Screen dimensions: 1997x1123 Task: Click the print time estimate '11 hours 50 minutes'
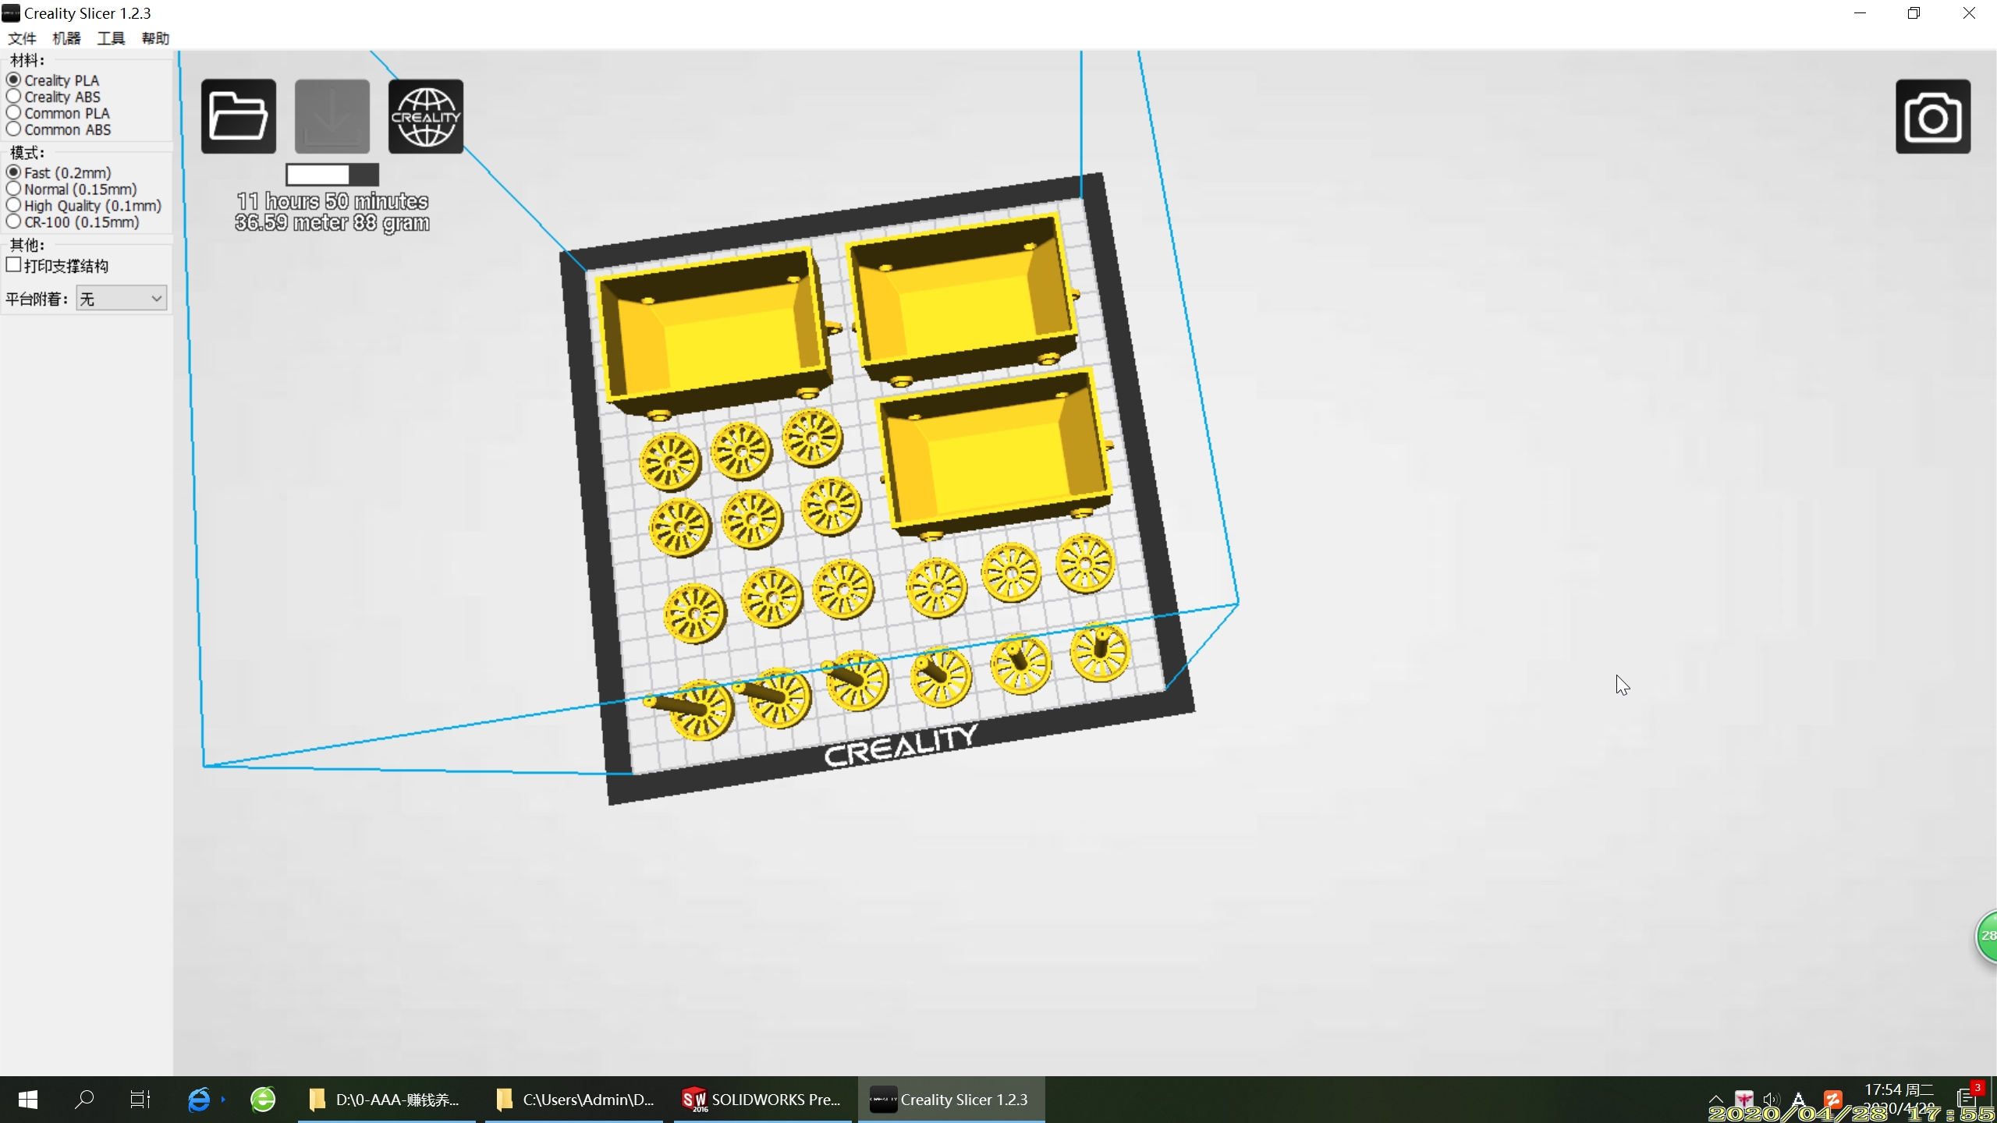coord(332,201)
